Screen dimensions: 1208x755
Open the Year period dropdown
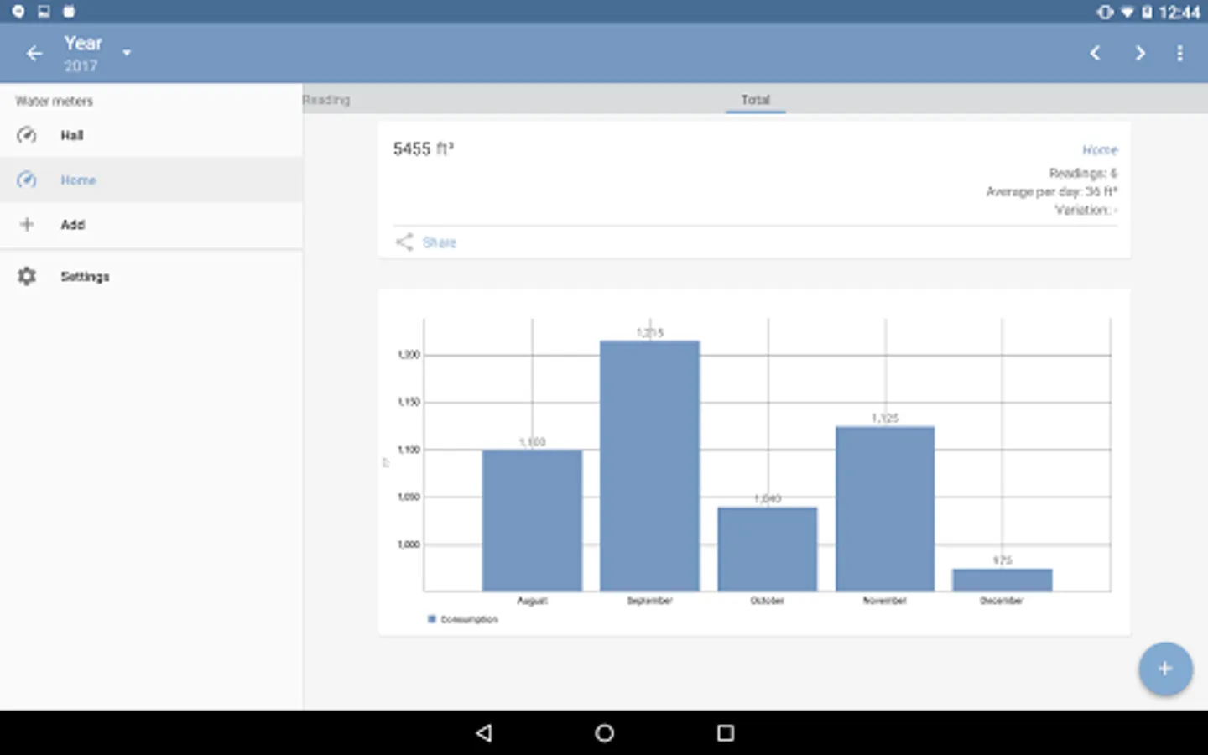(96, 54)
